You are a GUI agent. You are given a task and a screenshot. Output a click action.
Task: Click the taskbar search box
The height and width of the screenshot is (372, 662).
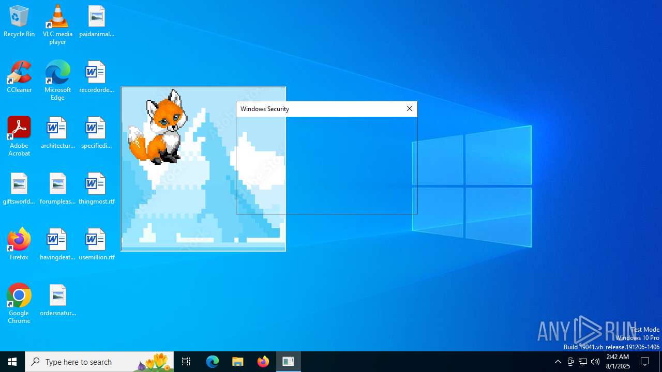(x=99, y=362)
